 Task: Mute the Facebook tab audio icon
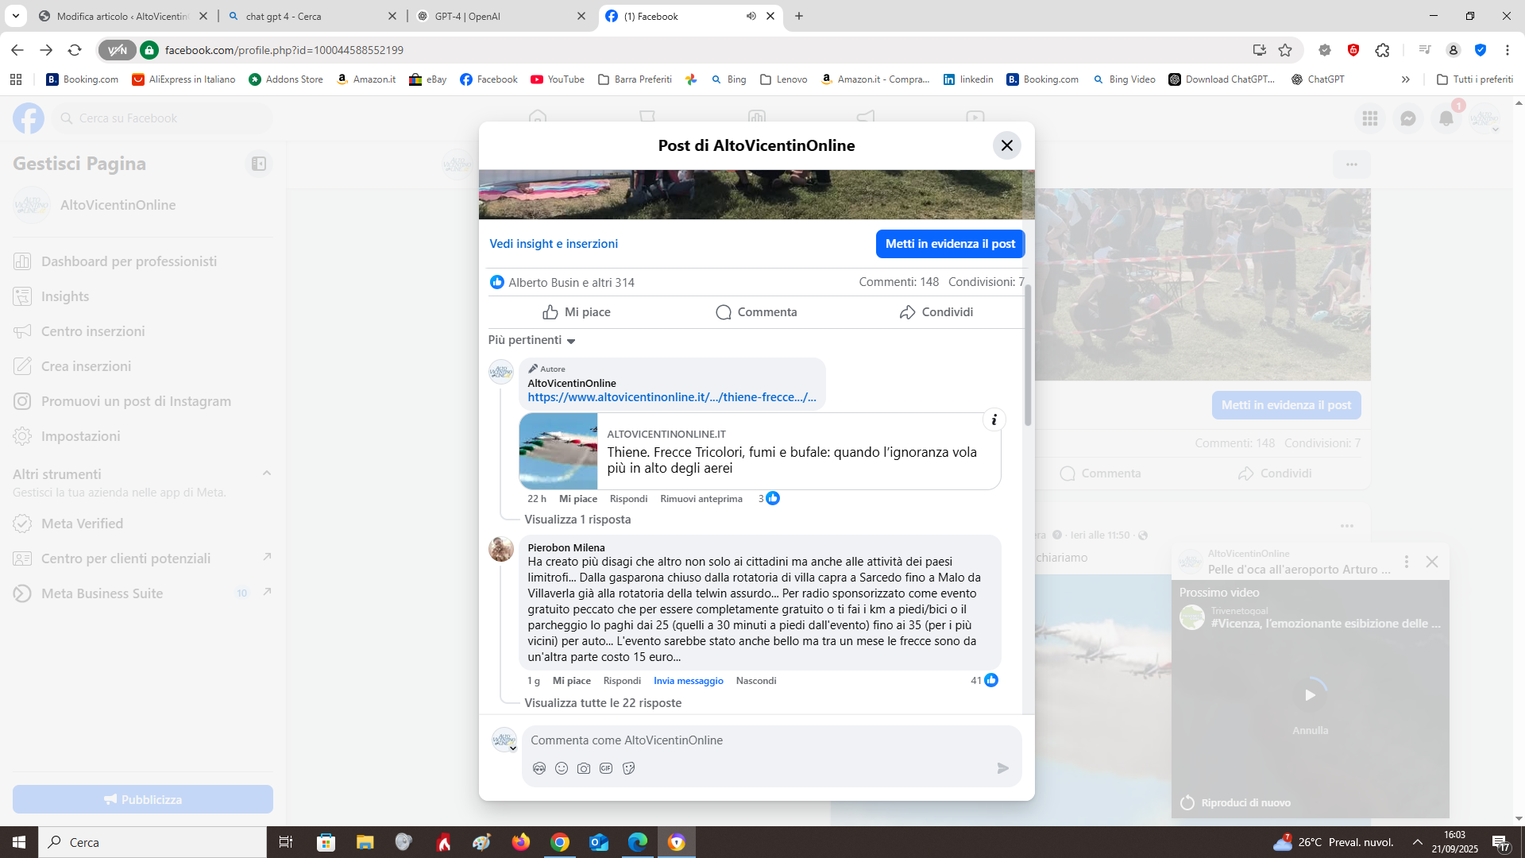(x=751, y=16)
